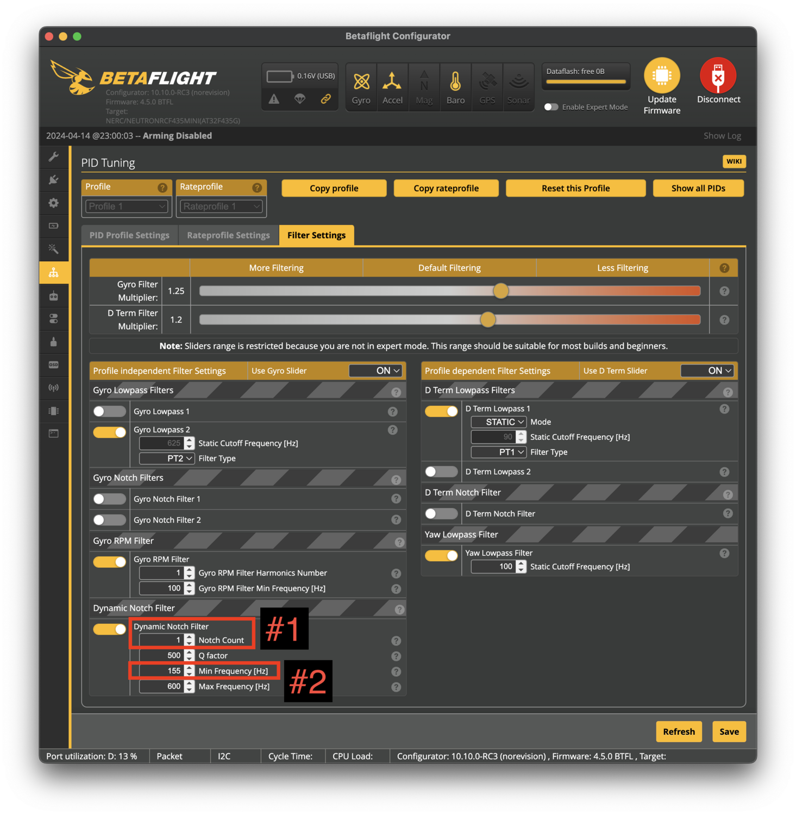Open the Modes sidebar icon
The image size is (796, 815).
pyautogui.click(x=54, y=319)
